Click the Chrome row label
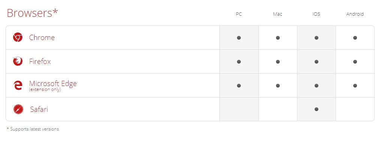 (42, 37)
